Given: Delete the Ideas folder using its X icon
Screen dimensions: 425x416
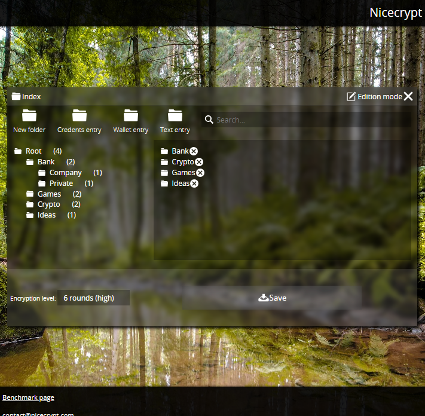Looking at the screenshot, I should tap(194, 183).
